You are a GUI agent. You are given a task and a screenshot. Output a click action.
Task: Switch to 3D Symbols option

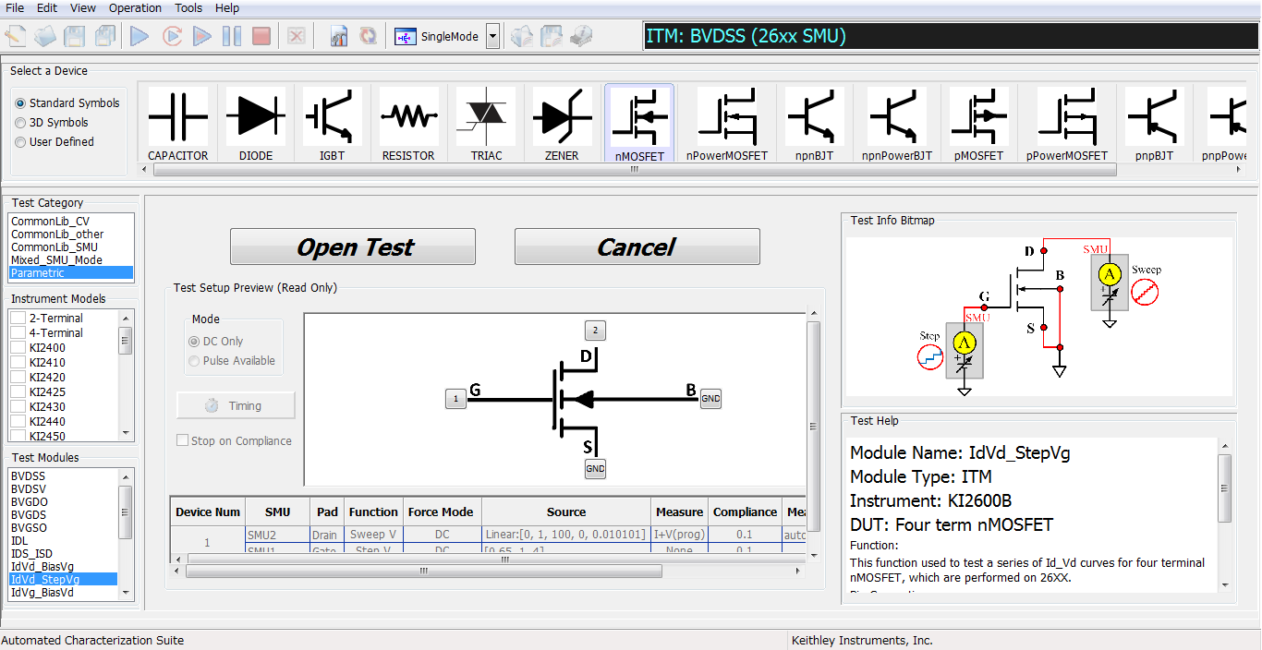[x=21, y=123]
